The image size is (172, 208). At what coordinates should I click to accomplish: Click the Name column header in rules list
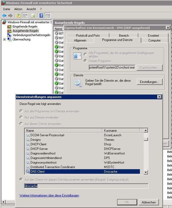tap(58, 29)
